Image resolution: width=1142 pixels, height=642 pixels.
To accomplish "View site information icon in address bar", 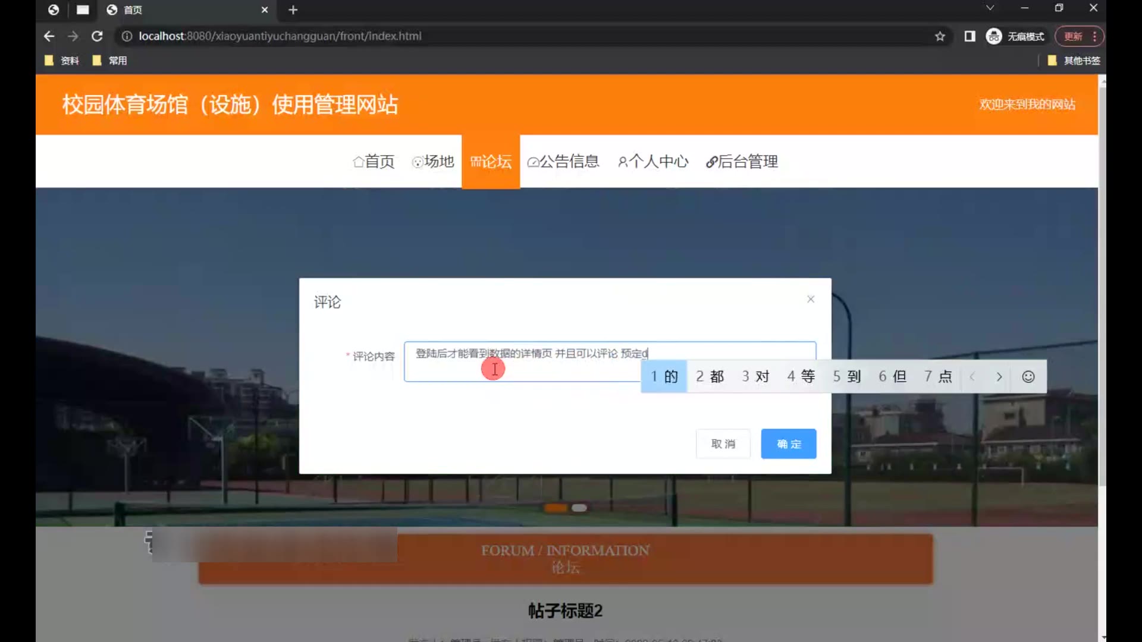I will click(x=127, y=36).
